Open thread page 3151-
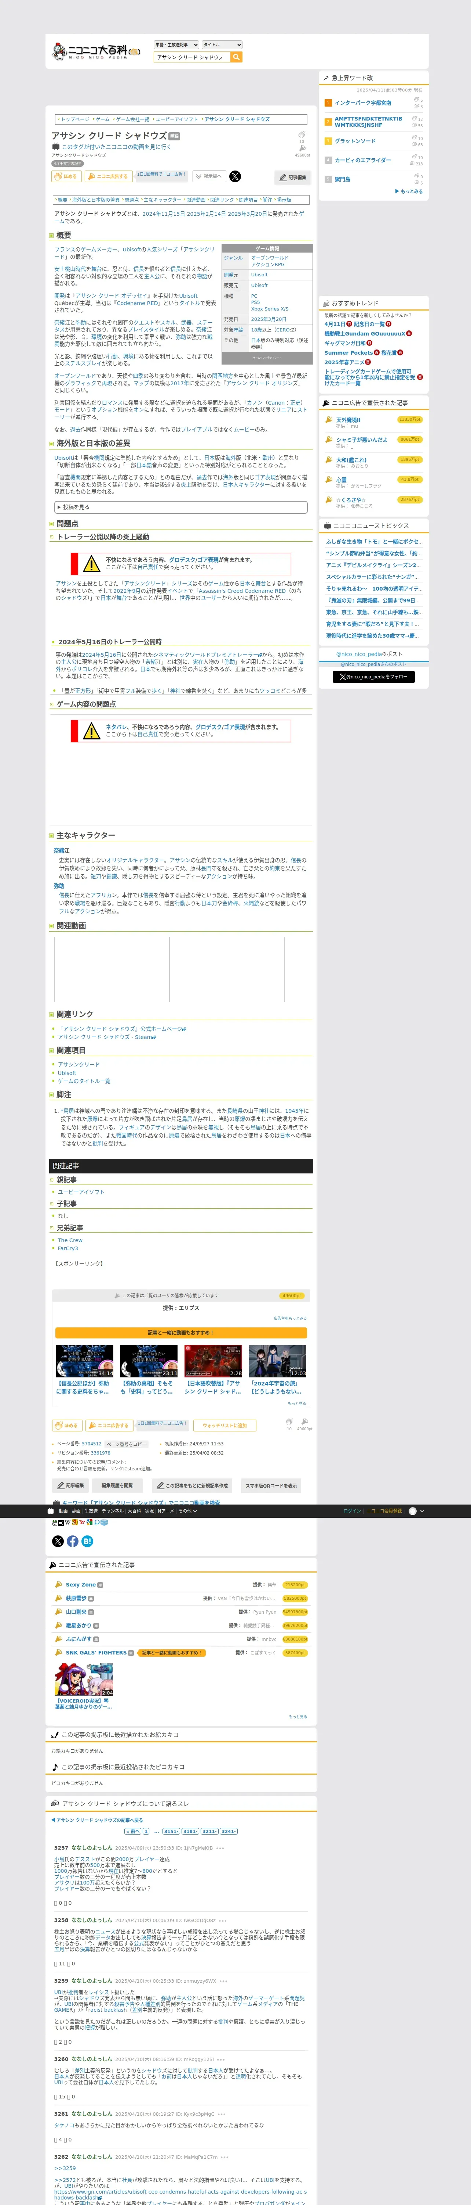This screenshot has width=471, height=2205. 171,1831
